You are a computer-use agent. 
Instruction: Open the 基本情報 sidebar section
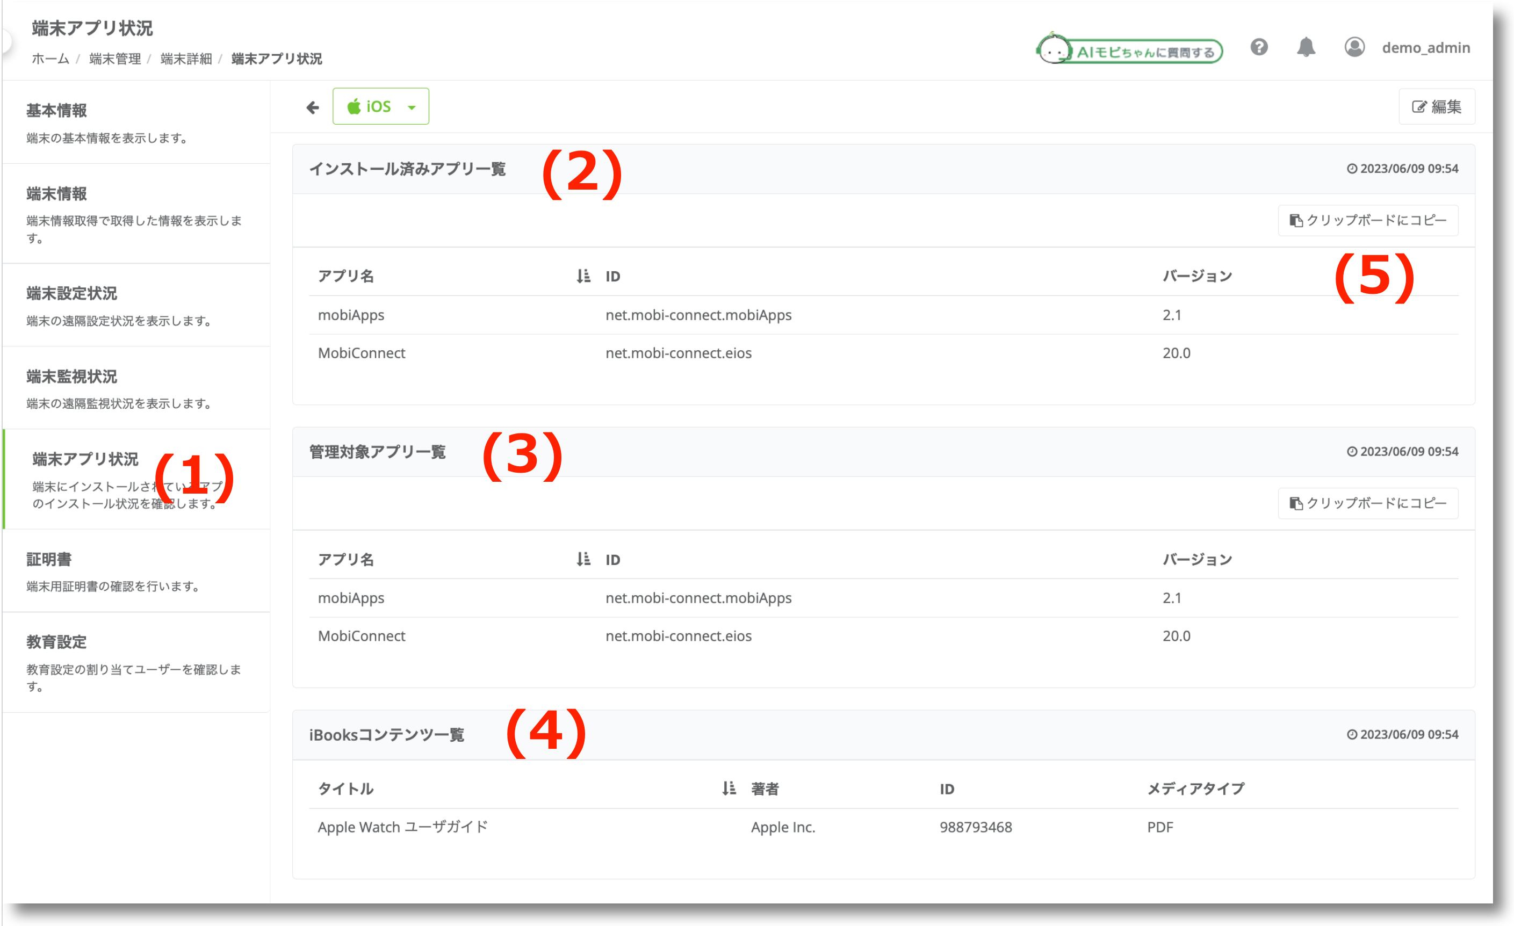click(x=136, y=123)
